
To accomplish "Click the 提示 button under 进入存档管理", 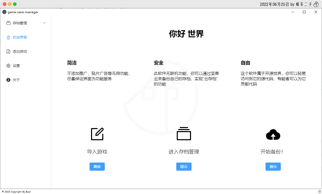I will tap(184, 167).
